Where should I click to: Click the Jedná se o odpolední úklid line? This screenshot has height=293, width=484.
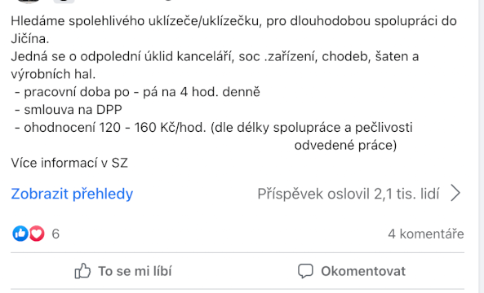pyautogui.click(x=215, y=57)
